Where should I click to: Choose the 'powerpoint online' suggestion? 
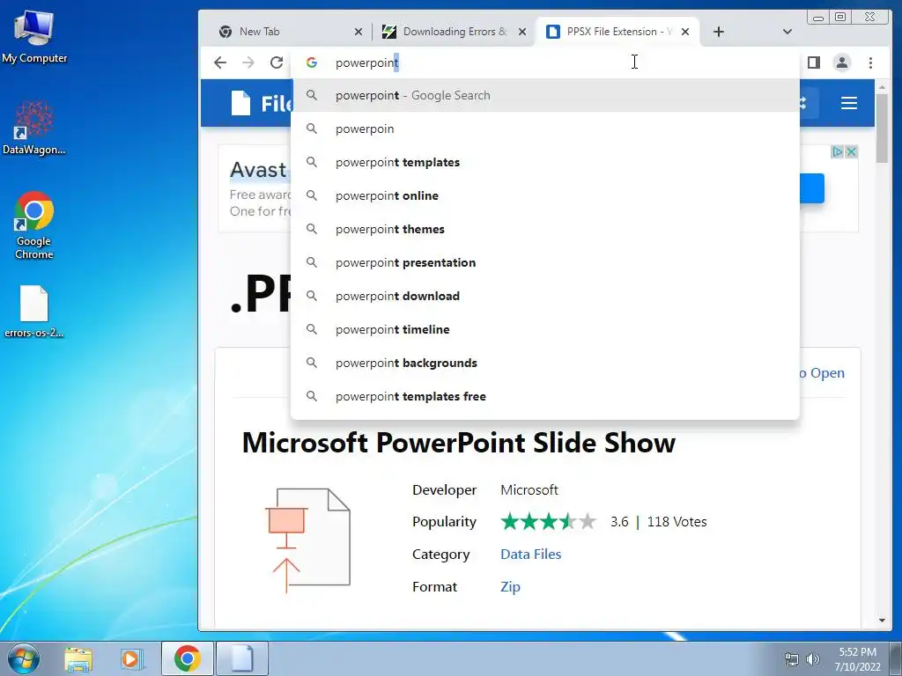coord(545,195)
